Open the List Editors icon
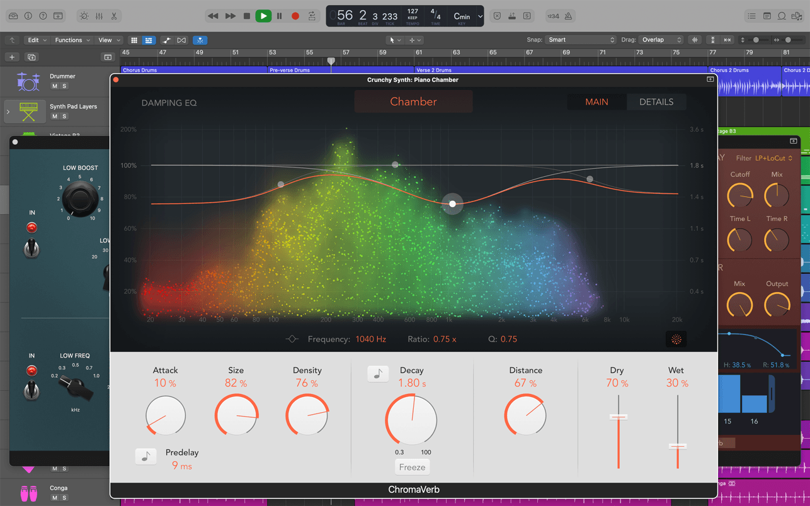Screen dimensions: 810x506 (x=751, y=16)
